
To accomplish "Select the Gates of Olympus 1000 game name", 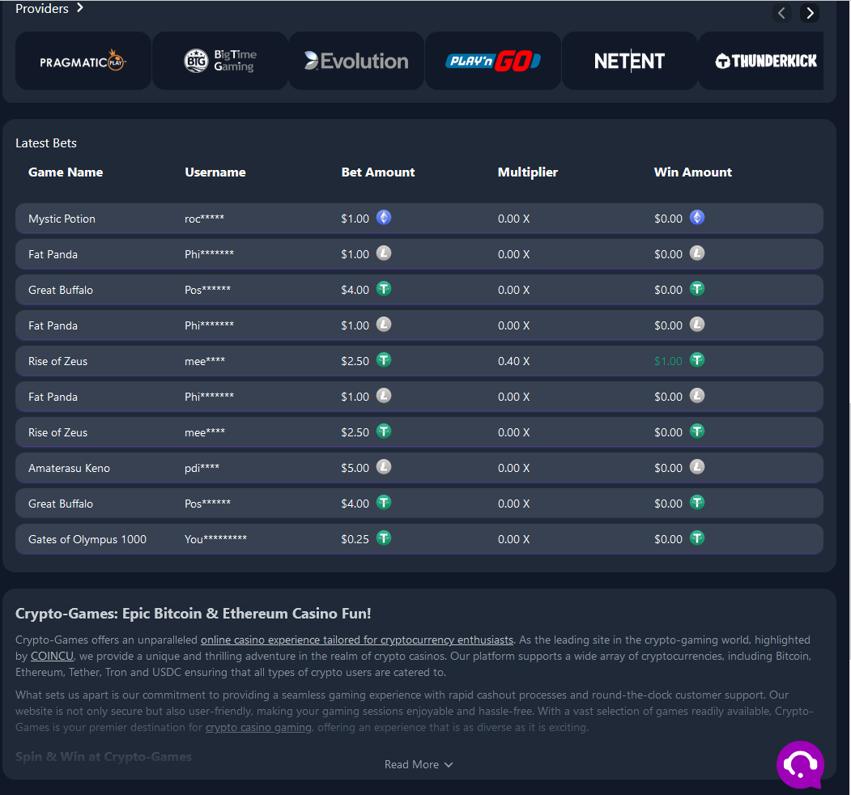I will 87,539.
